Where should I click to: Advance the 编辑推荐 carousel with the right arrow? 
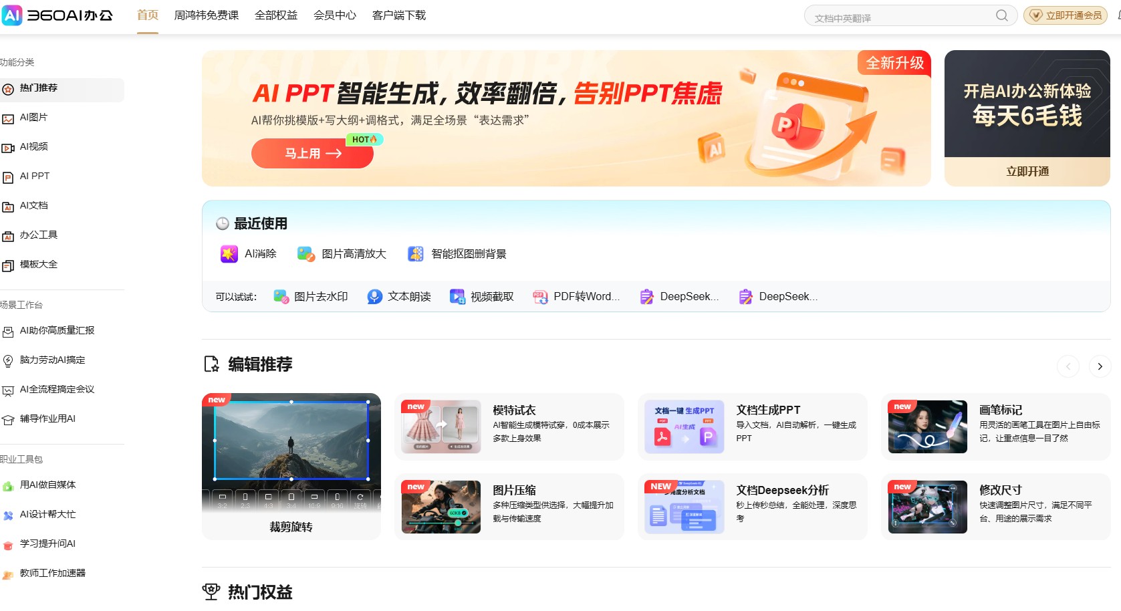1100,366
